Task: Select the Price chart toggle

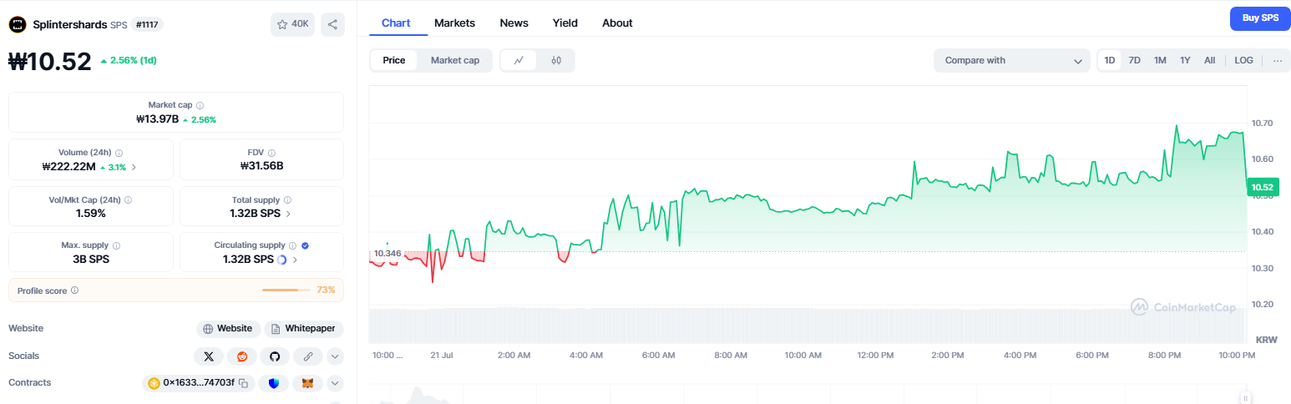Action: coord(394,60)
